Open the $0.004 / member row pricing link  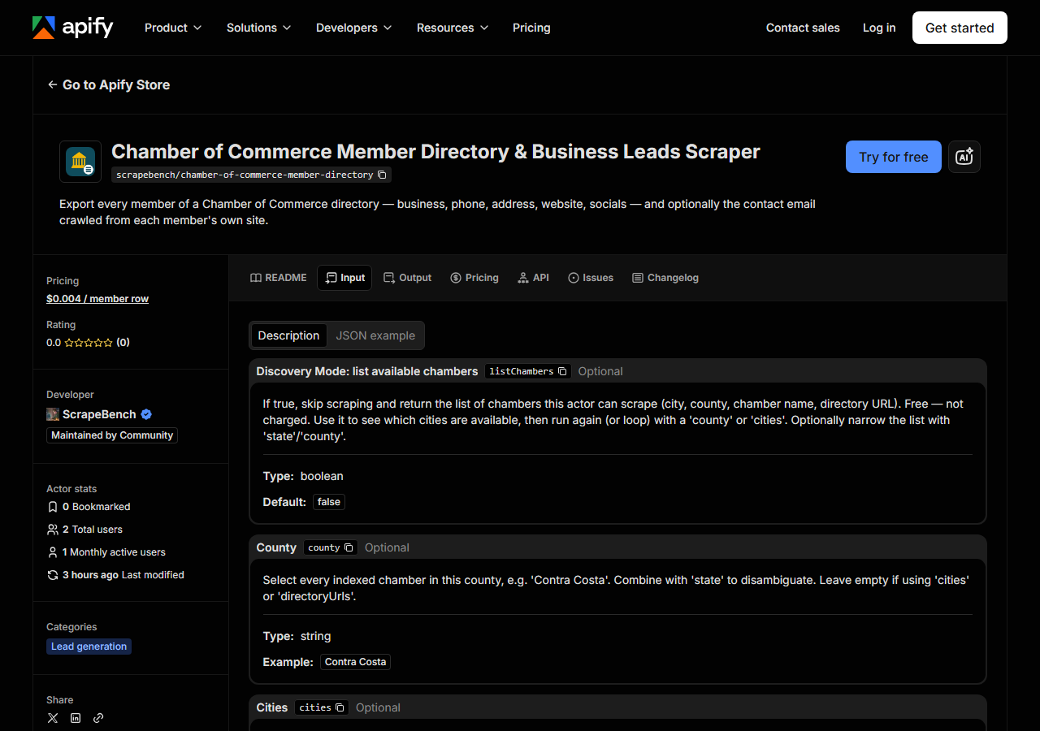coord(97,299)
